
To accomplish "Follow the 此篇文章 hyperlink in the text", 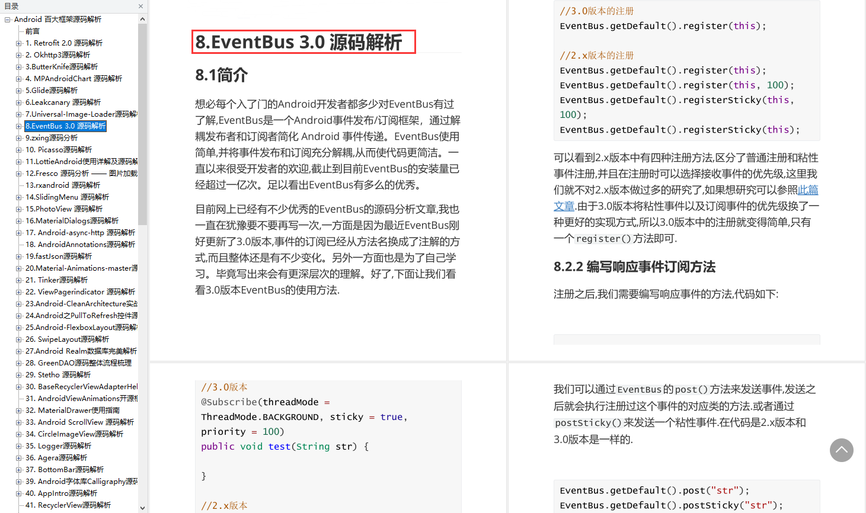I will [x=808, y=190].
